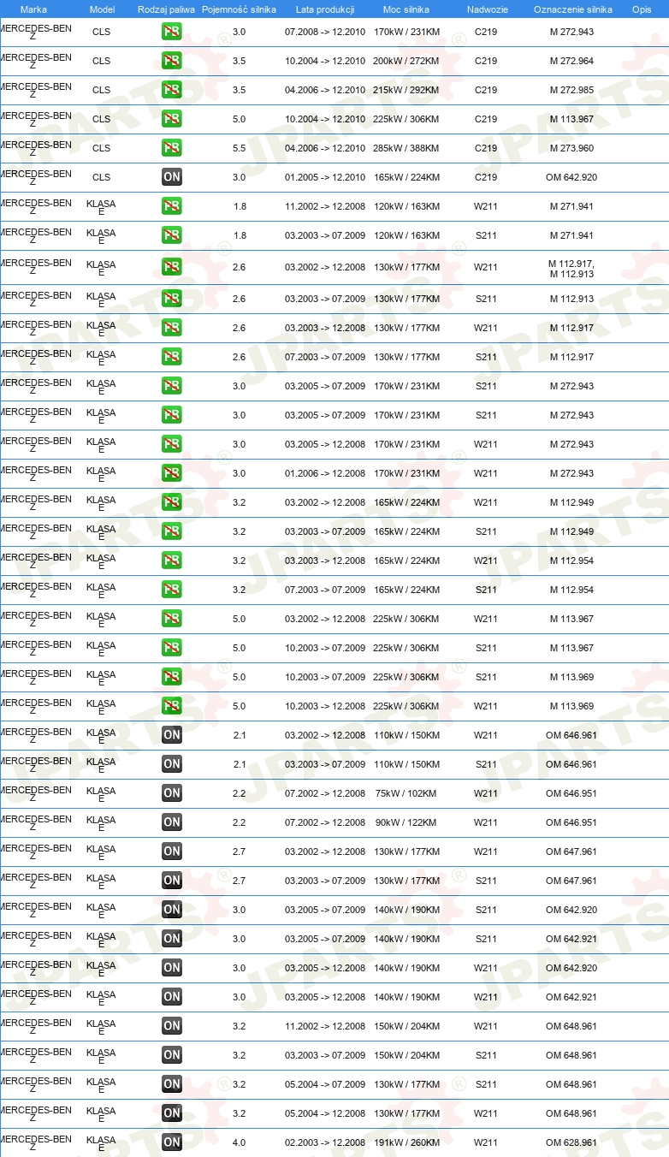The height and width of the screenshot is (1157, 669).
Task: Click petrol icon in S211 M 113.969 row
Action: pos(172,677)
